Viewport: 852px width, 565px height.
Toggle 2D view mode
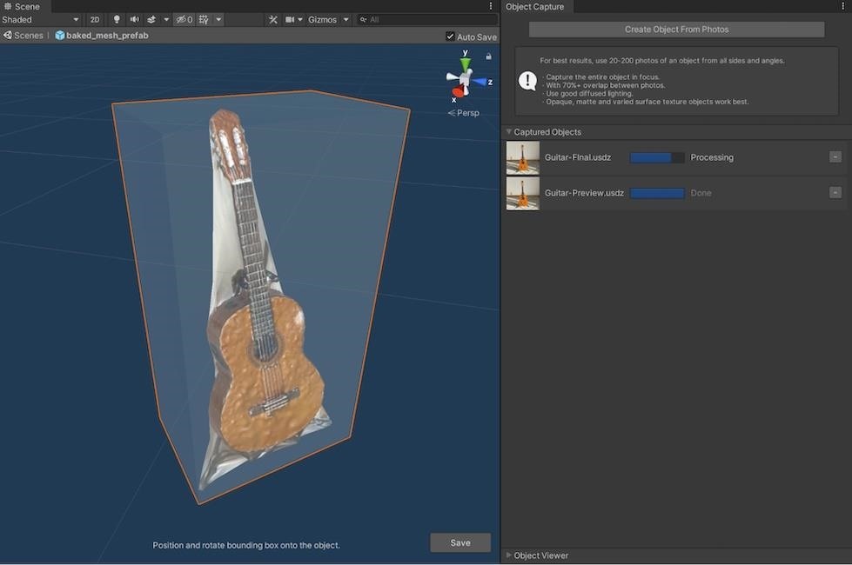click(x=95, y=19)
